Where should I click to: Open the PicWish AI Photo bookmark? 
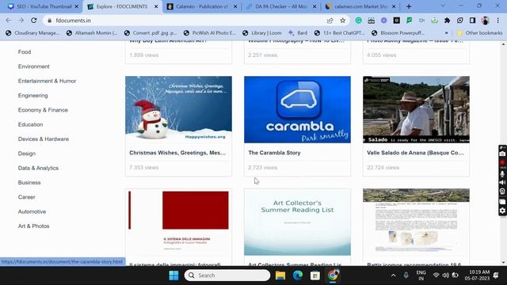(x=210, y=33)
